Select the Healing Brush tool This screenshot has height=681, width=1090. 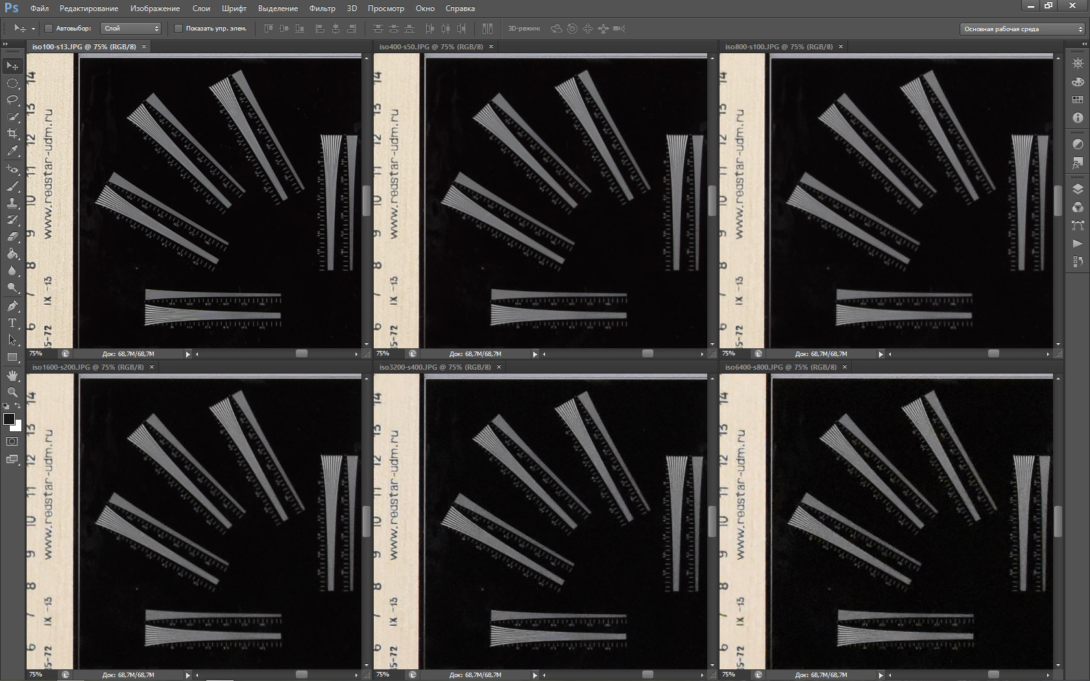[12, 169]
